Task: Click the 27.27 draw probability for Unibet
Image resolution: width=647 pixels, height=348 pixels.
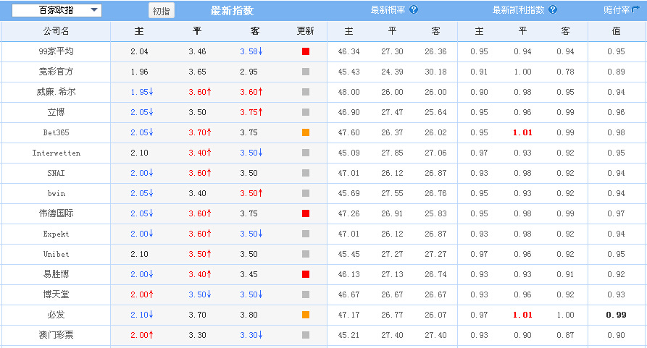Action: click(392, 254)
